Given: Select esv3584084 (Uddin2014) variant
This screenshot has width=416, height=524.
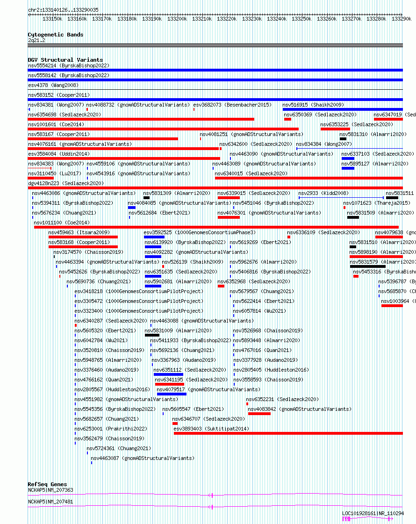Looking at the screenshot, I should [59, 154].
